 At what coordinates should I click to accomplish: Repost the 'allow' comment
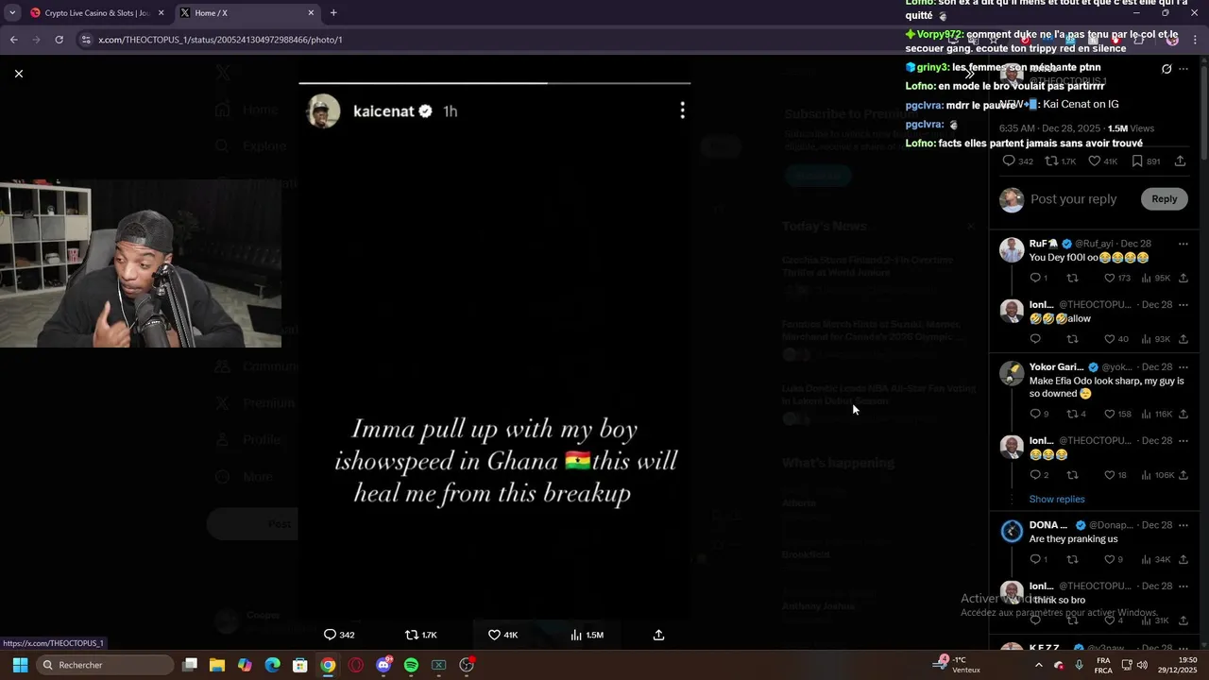point(1072,339)
